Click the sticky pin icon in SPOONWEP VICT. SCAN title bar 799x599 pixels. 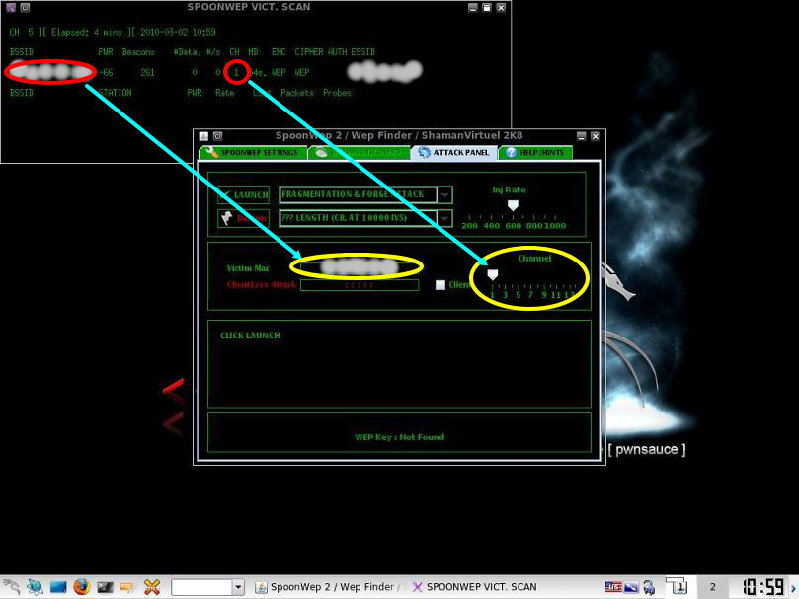tap(25, 8)
